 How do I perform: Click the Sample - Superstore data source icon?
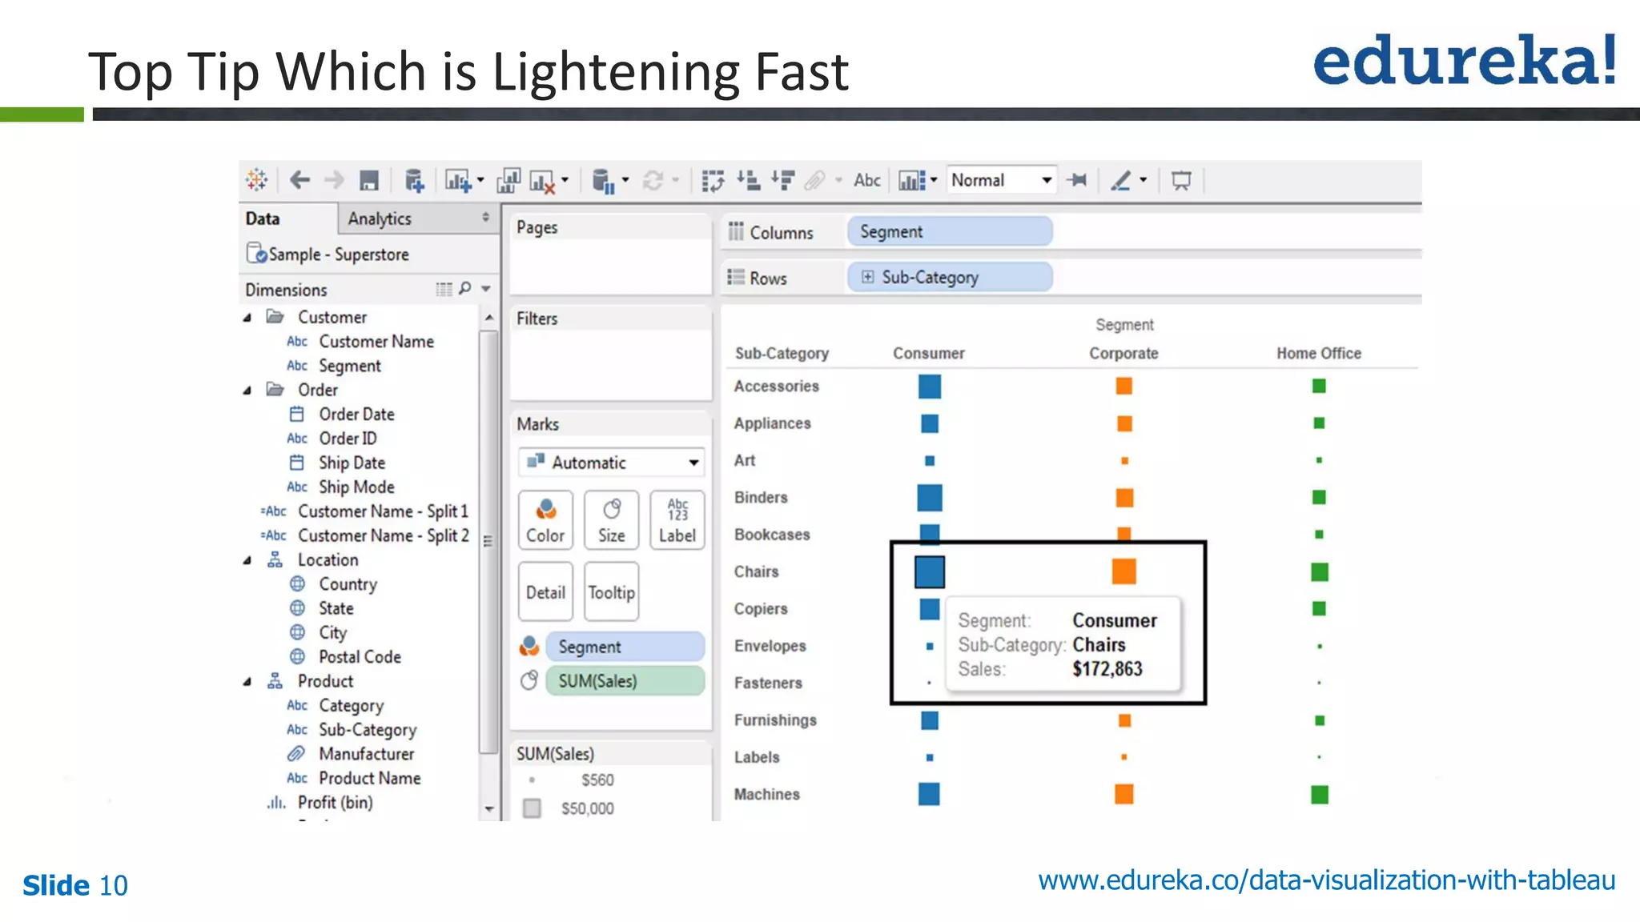tap(256, 254)
